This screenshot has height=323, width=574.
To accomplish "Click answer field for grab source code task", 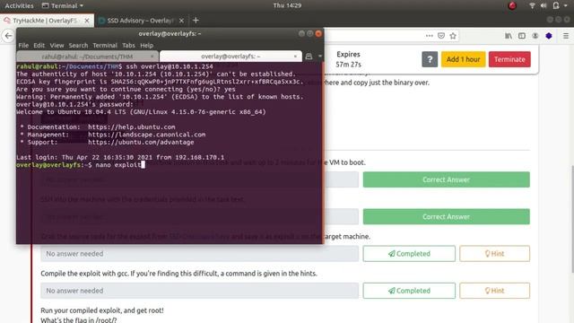I will point(199,253).
